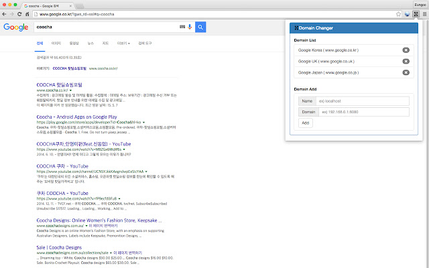Bookmark this page with the star icon
429x268 pixels.
click(398, 14)
